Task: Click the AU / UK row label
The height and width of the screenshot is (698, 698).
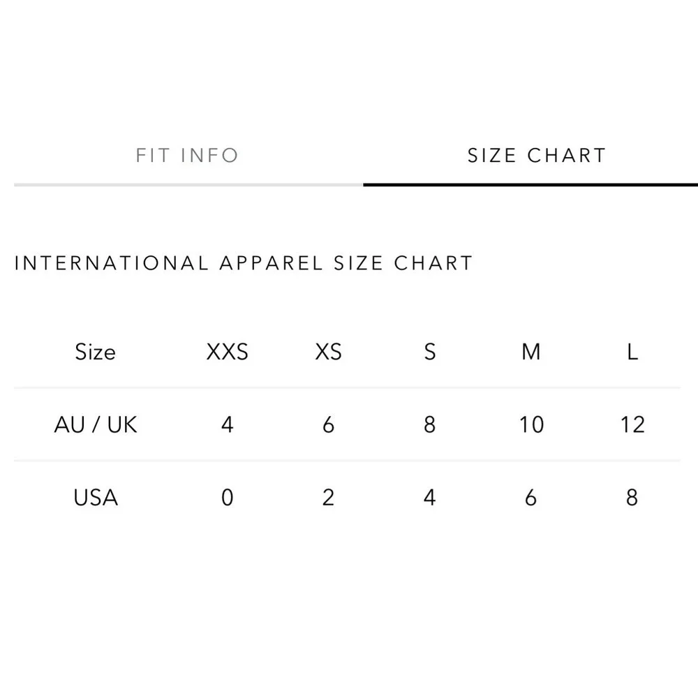Action: (95, 424)
